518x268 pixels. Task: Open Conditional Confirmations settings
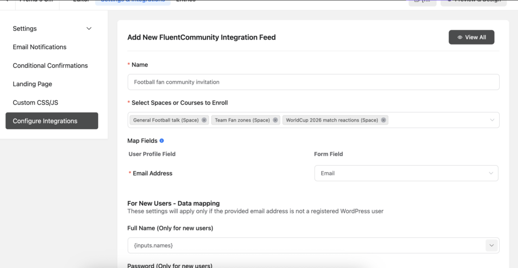[50, 65]
